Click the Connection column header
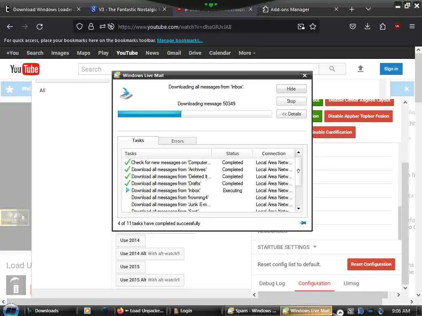This screenshot has width=422, height=316. [x=274, y=153]
